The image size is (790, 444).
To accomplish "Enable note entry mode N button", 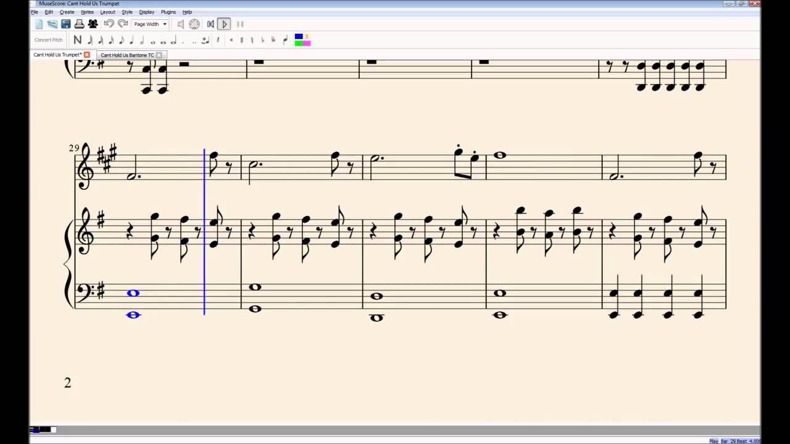I will click(77, 40).
